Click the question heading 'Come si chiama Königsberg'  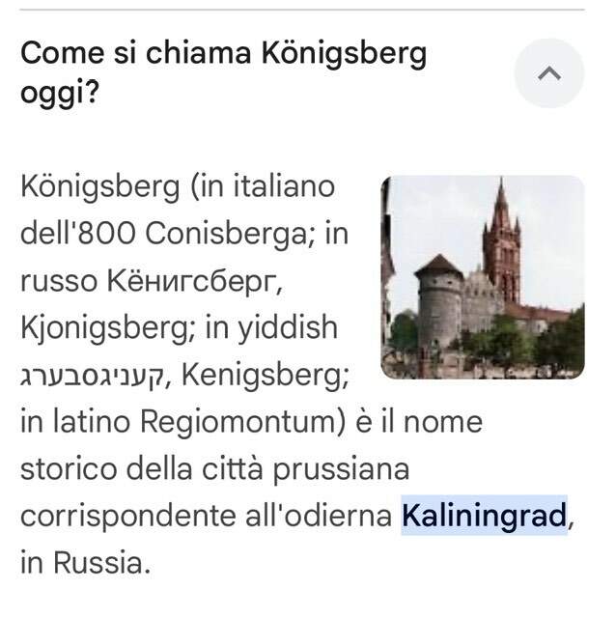coord(223,54)
